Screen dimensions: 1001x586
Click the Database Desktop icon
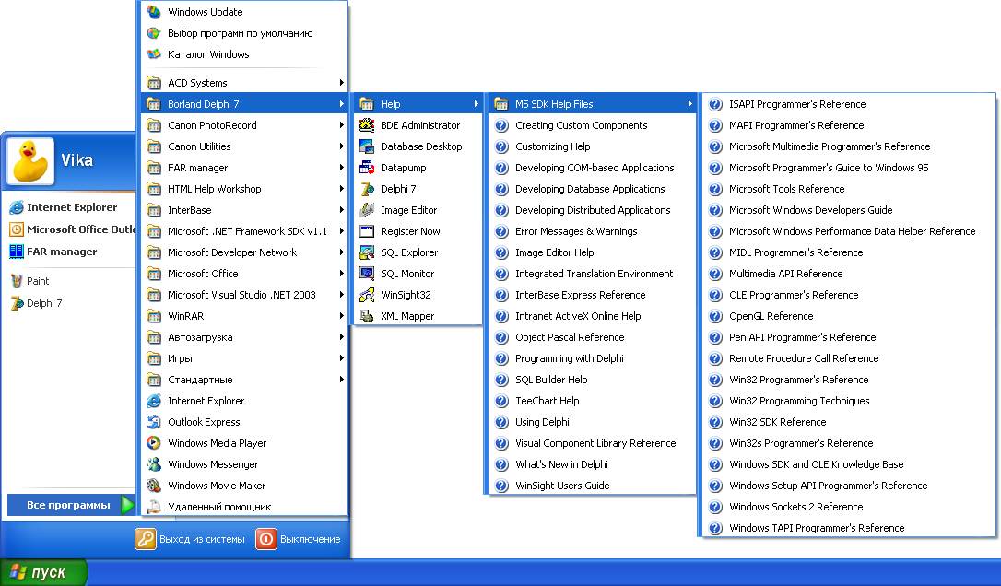[367, 146]
